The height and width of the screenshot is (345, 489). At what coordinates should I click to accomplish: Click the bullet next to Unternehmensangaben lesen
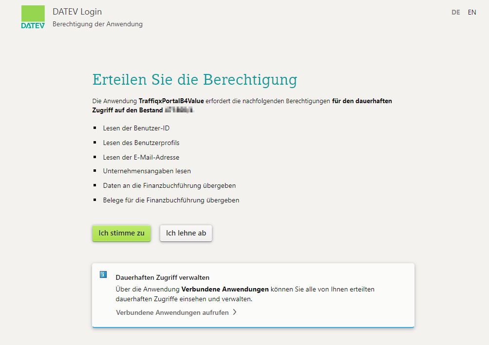point(94,170)
